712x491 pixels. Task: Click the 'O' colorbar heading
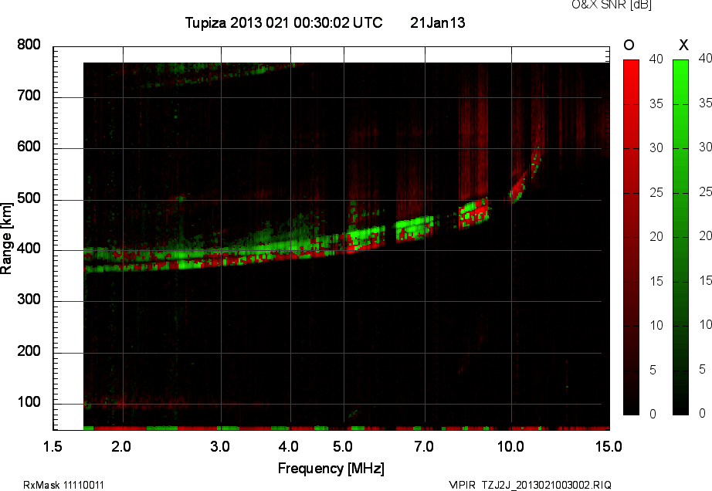point(629,45)
